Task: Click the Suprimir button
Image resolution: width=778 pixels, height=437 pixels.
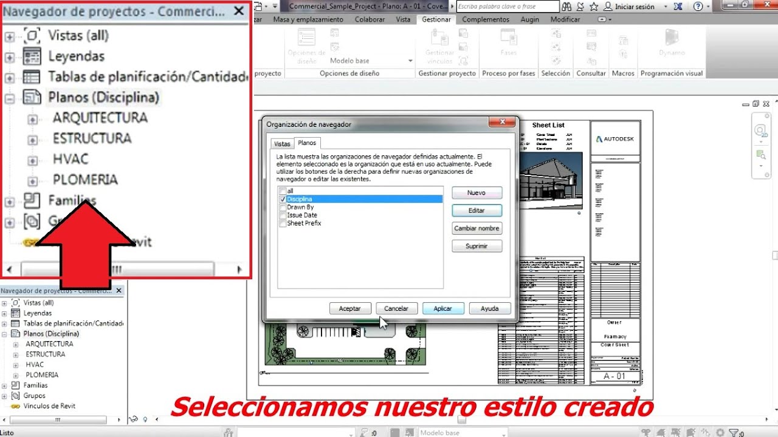Action: pos(477,246)
